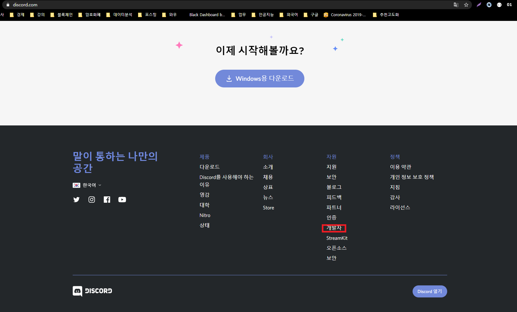
Task: Open the 오픈소스 footer link
Action: click(x=337, y=248)
